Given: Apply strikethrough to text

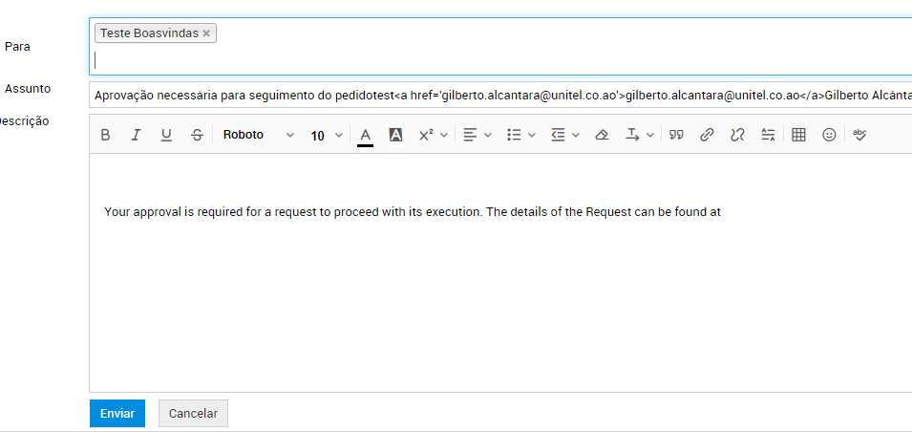Looking at the screenshot, I should coord(197,135).
